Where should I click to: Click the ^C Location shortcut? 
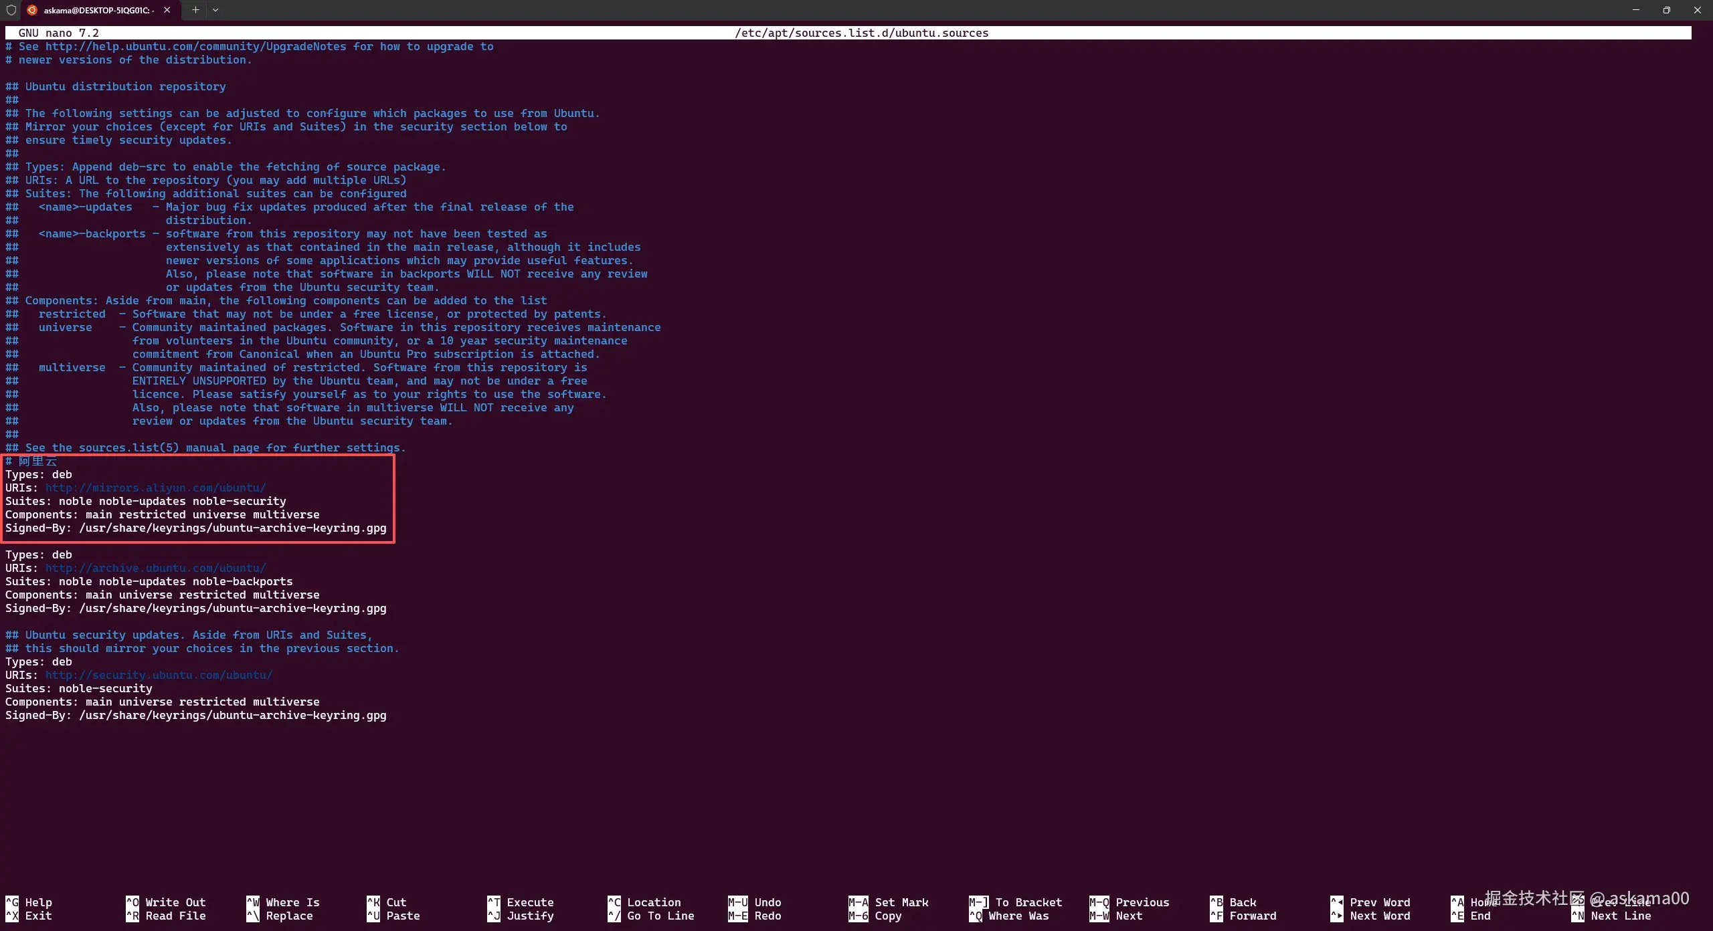(644, 902)
